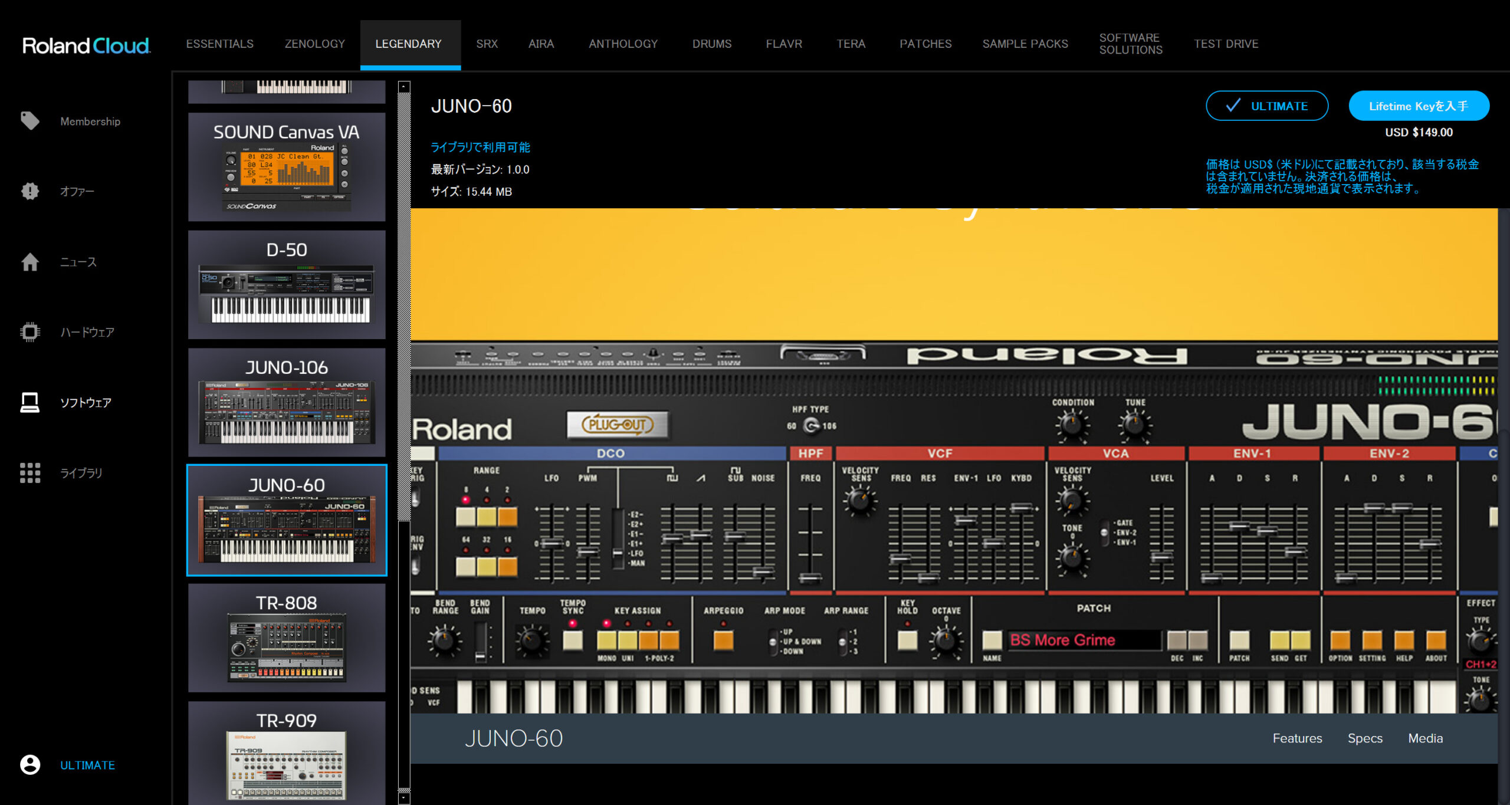This screenshot has width=1510, height=805.
Task: Open the offers badge icon
Action: click(29, 191)
